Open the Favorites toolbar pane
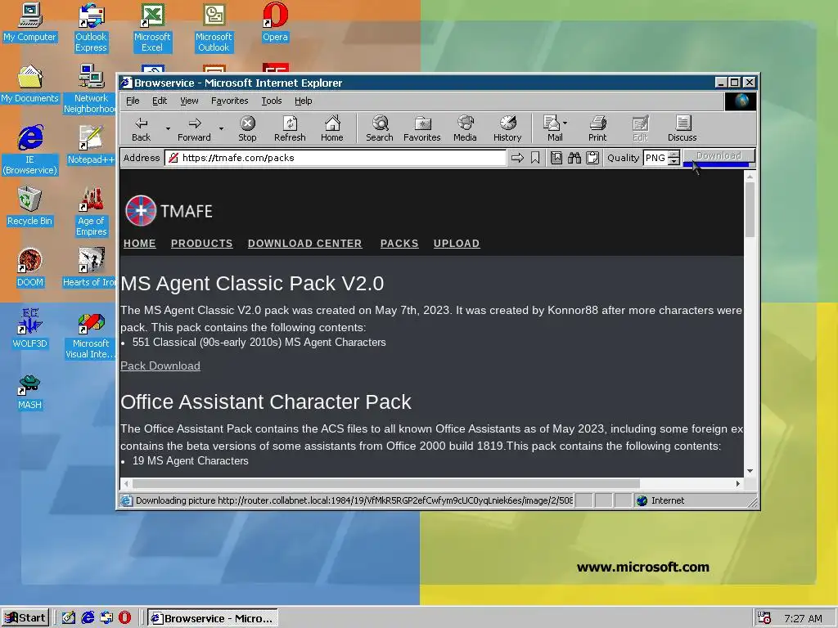Screen dimensions: 838x628 pos(422,128)
